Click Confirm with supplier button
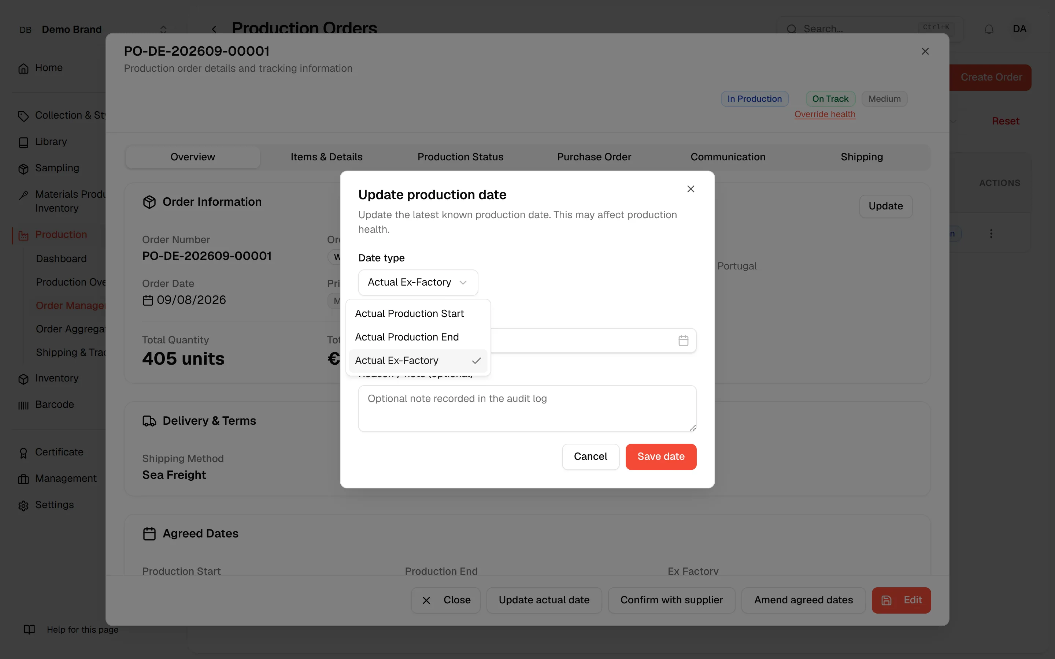 (671, 600)
